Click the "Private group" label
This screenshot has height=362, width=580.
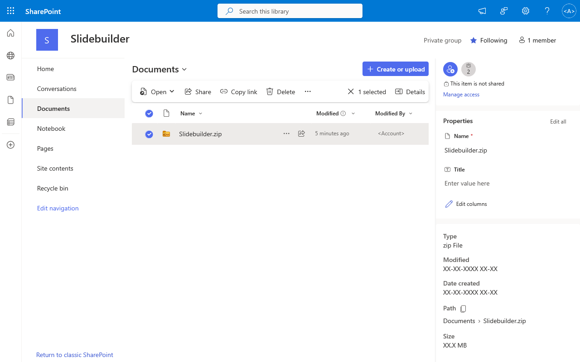point(443,40)
